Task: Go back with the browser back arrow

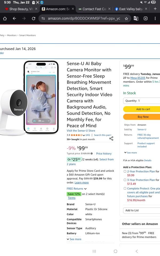Action: (x=14, y=18)
